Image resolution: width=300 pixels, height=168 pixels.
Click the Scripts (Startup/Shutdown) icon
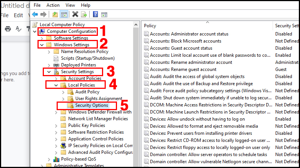56,58
